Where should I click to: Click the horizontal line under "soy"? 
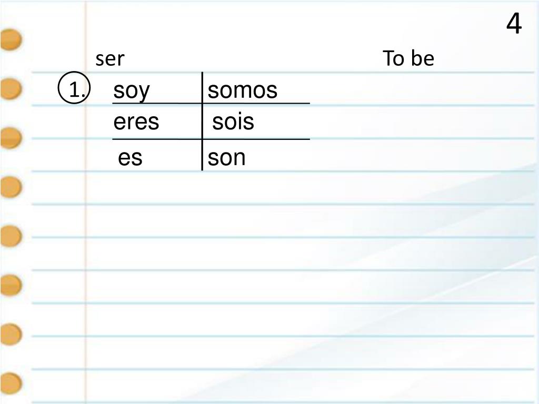[x=157, y=103]
